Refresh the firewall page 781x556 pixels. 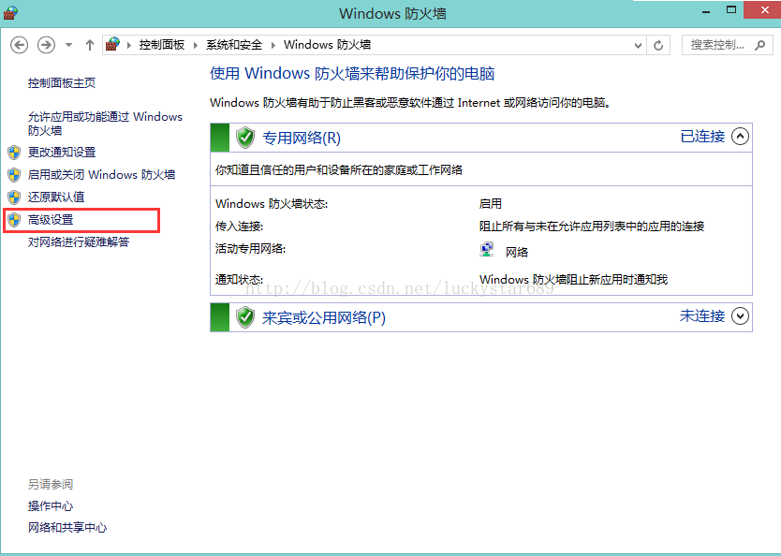[658, 45]
